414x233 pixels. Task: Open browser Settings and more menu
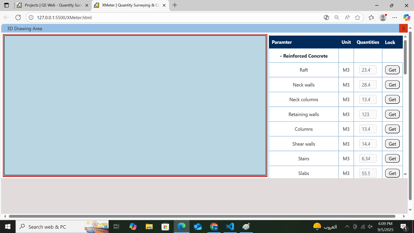tap(395, 18)
